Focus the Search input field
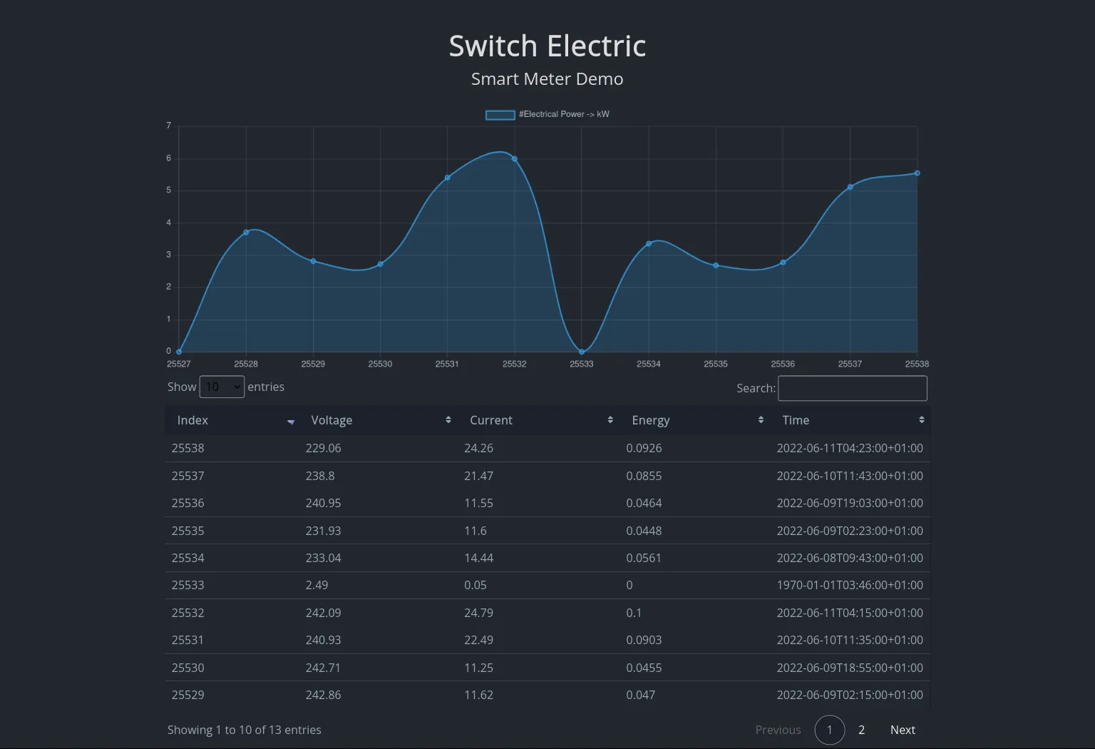The height and width of the screenshot is (749, 1095). coord(853,388)
